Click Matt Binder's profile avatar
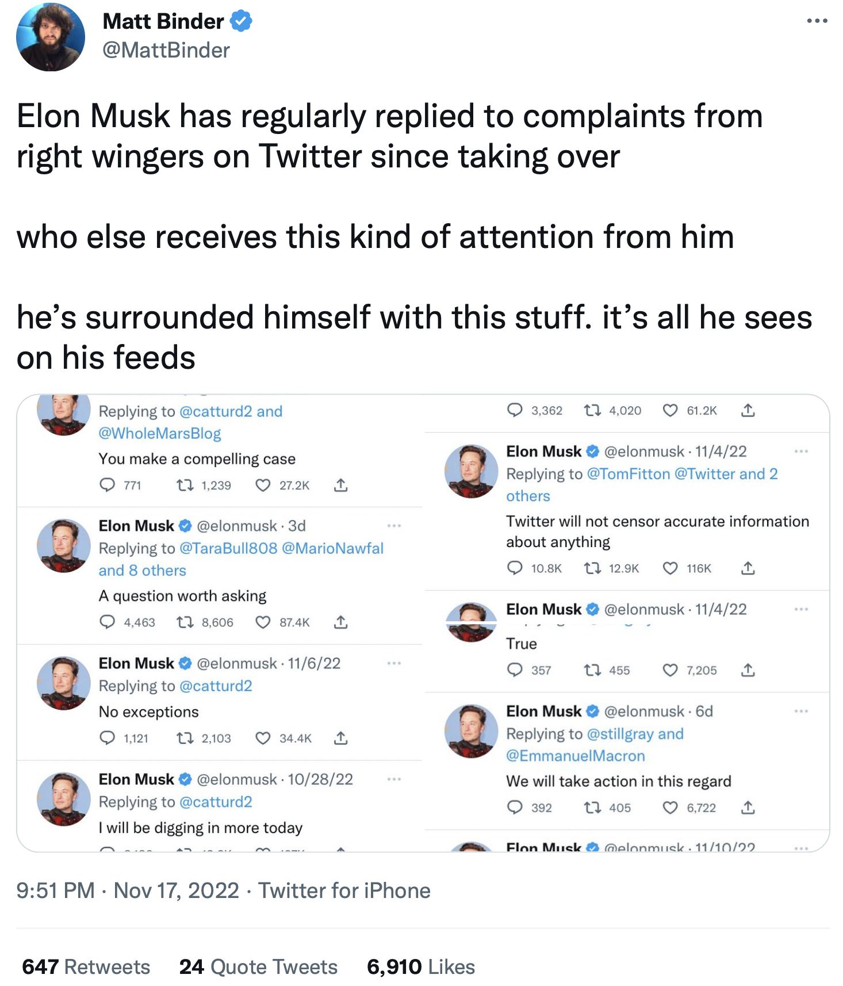The width and height of the screenshot is (843, 986). 51,37
